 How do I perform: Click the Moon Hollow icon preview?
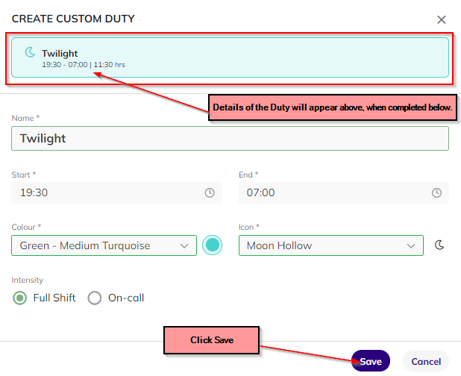coord(439,245)
